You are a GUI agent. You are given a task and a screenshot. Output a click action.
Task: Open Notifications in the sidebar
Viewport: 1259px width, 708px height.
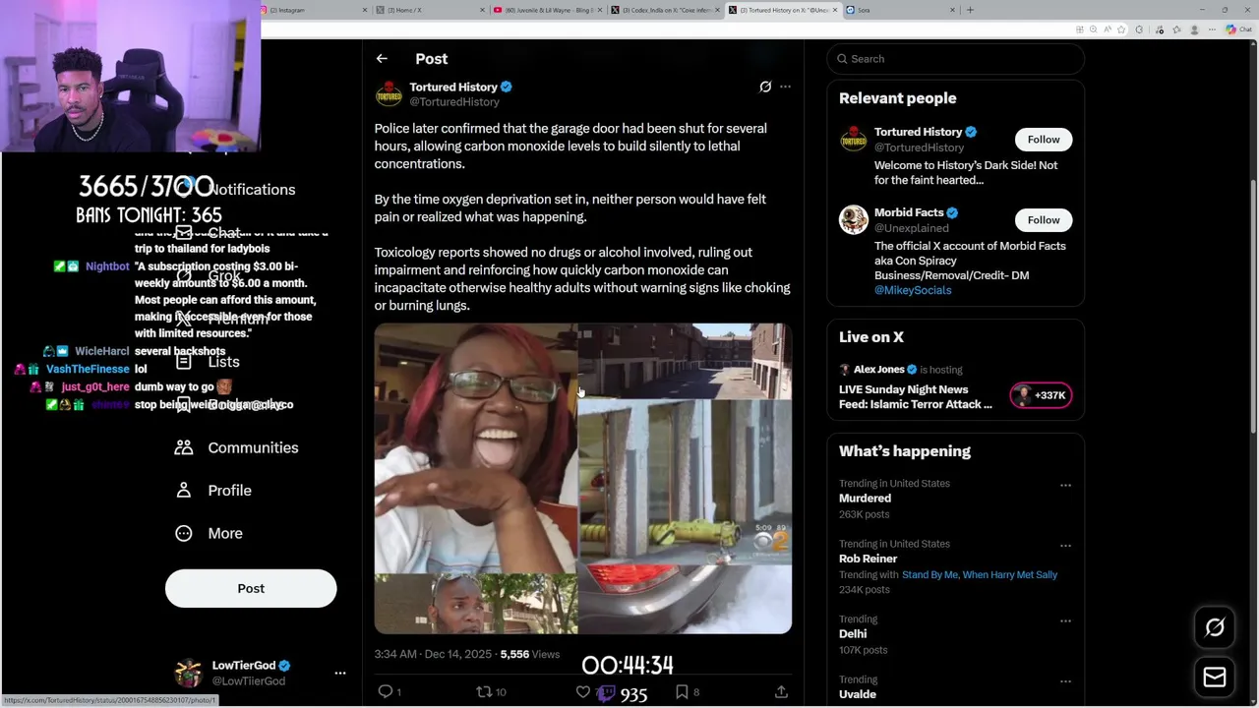point(251,189)
